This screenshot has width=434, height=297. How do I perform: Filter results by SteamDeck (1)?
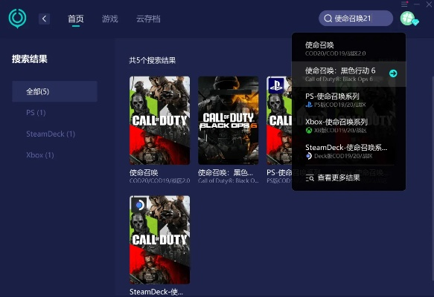[x=51, y=134]
